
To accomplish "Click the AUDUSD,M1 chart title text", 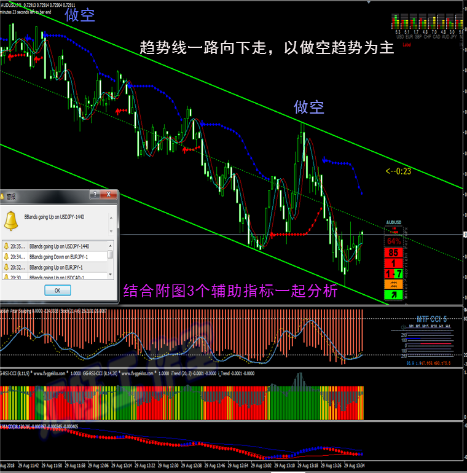I will coord(37,5).
